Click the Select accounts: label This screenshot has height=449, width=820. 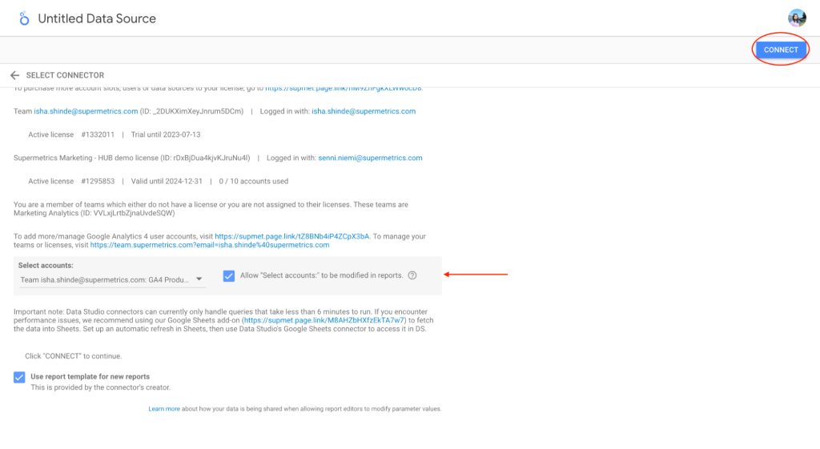pos(46,266)
